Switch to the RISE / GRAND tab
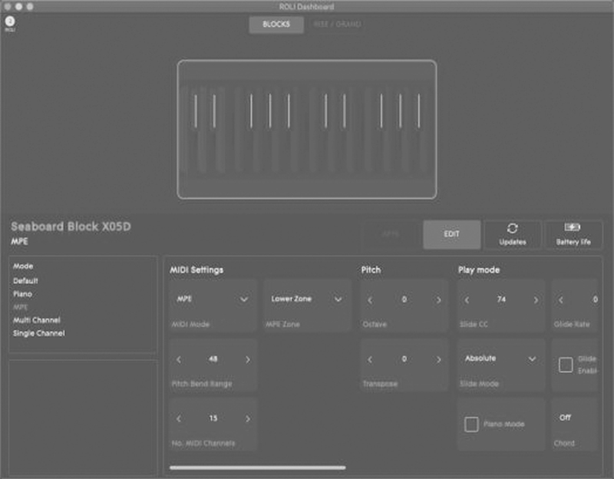 click(x=337, y=25)
